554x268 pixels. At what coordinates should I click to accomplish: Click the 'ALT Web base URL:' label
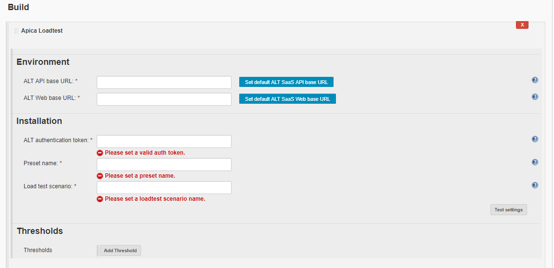52,97
